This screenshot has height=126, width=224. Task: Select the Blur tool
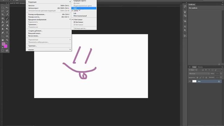3,29
